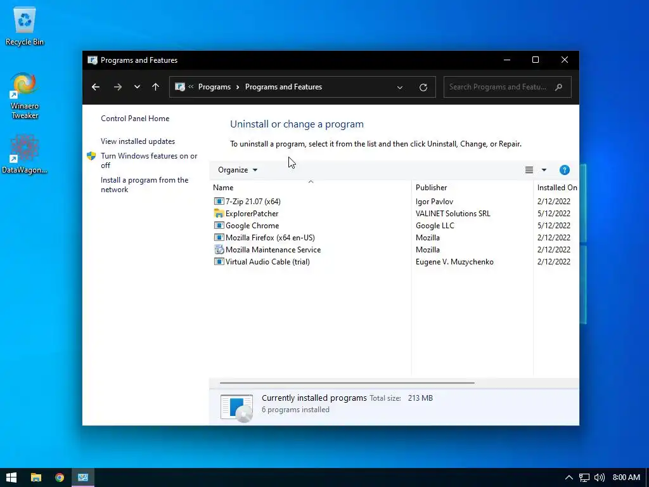
Task: Click the Igor Pavlov publisher cell
Action: click(x=434, y=202)
